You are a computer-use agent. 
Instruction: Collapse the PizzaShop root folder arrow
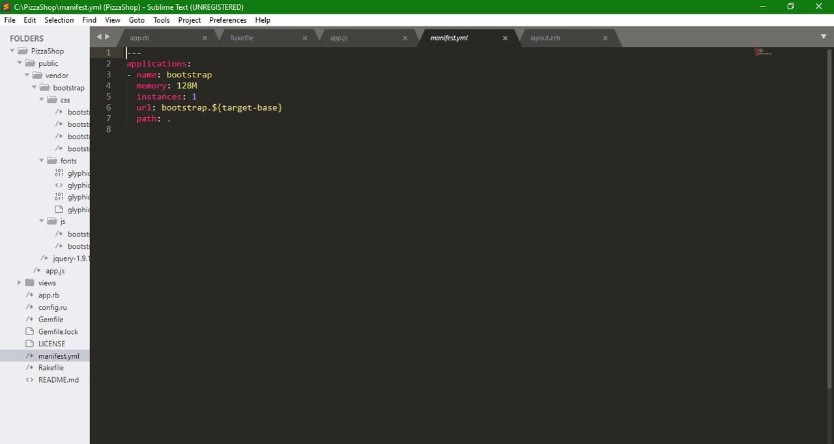(x=12, y=51)
